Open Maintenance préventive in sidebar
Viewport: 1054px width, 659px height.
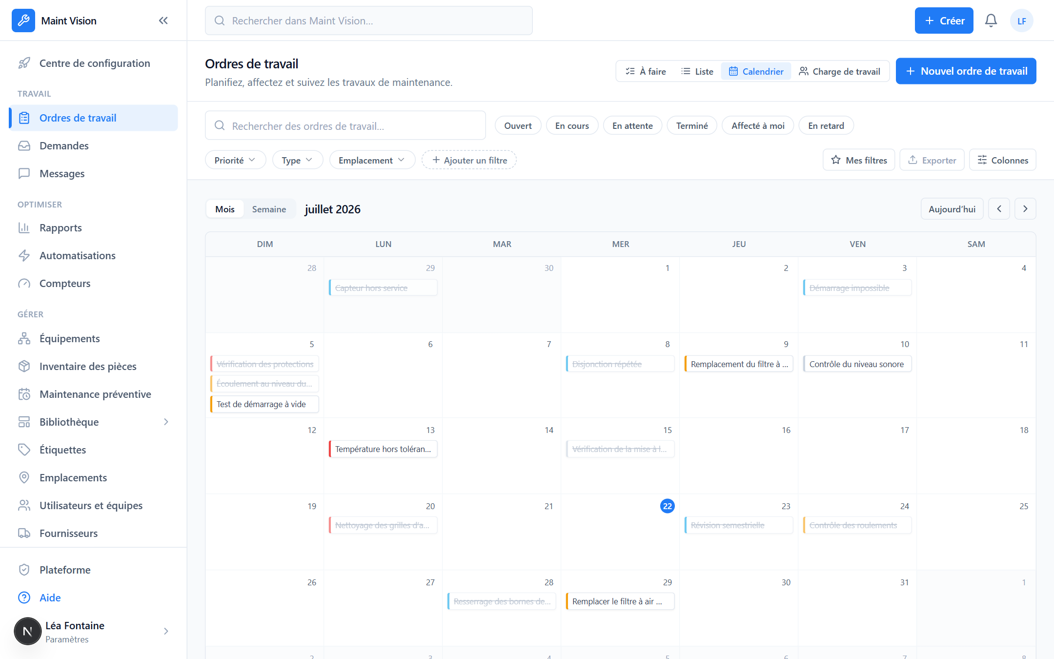[93, 394]
